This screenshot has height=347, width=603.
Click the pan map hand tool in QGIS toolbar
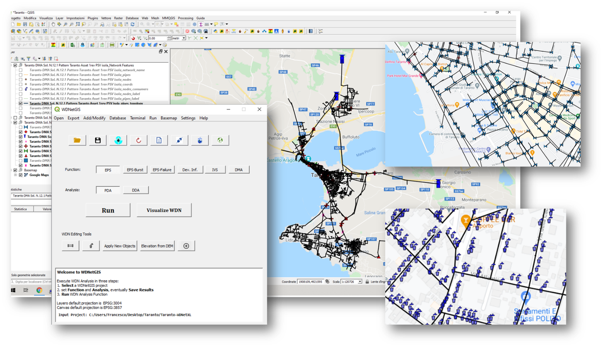pos(53,24)
